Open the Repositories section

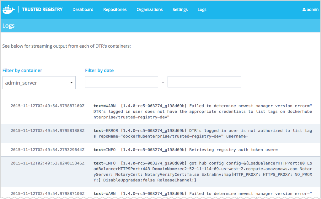(115, 9)
